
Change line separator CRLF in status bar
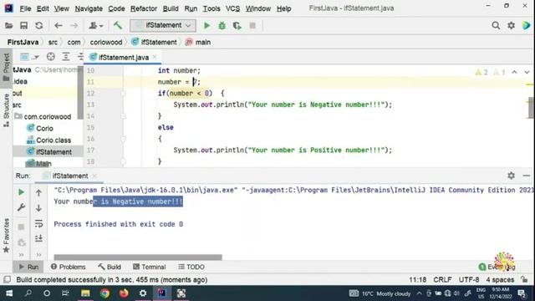click(442, 279)
